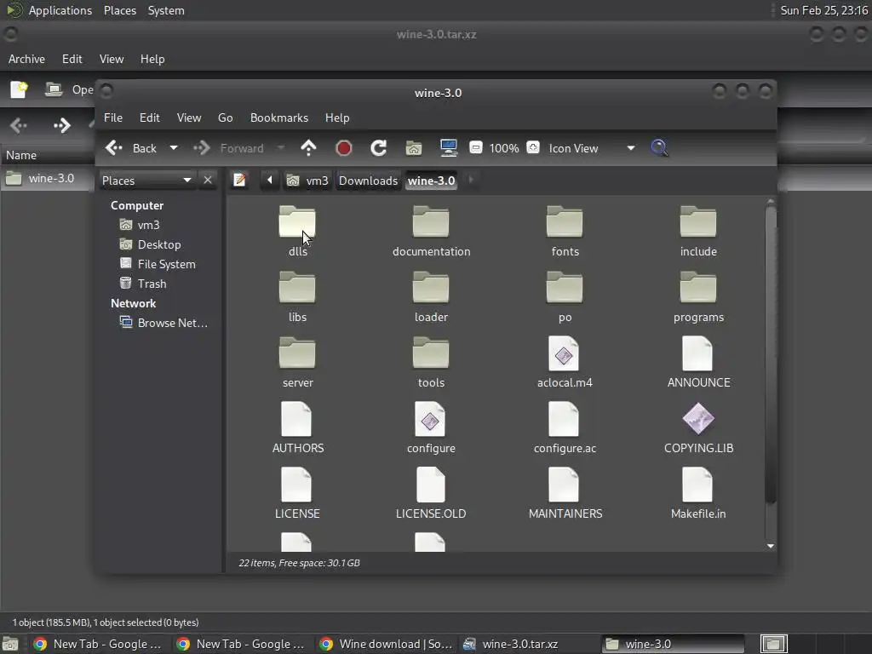The height and width of the screenshot is (654, 872).
Task: Click the wine-3.0 path bar button
Action: click(431, 181)
